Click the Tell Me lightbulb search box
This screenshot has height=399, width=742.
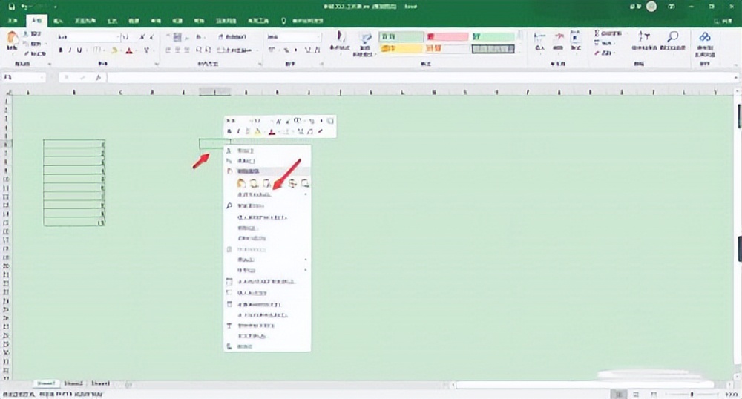(303, 21)
